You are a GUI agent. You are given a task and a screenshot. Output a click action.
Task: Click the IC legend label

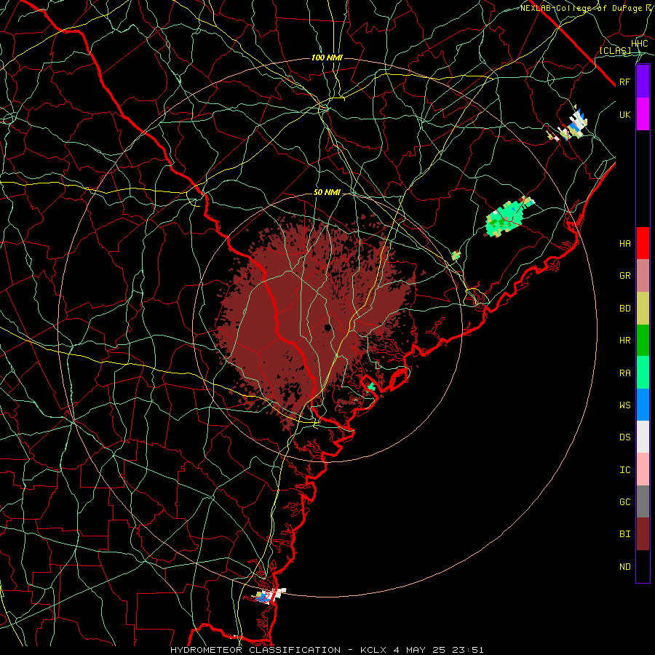coord(624,470)
